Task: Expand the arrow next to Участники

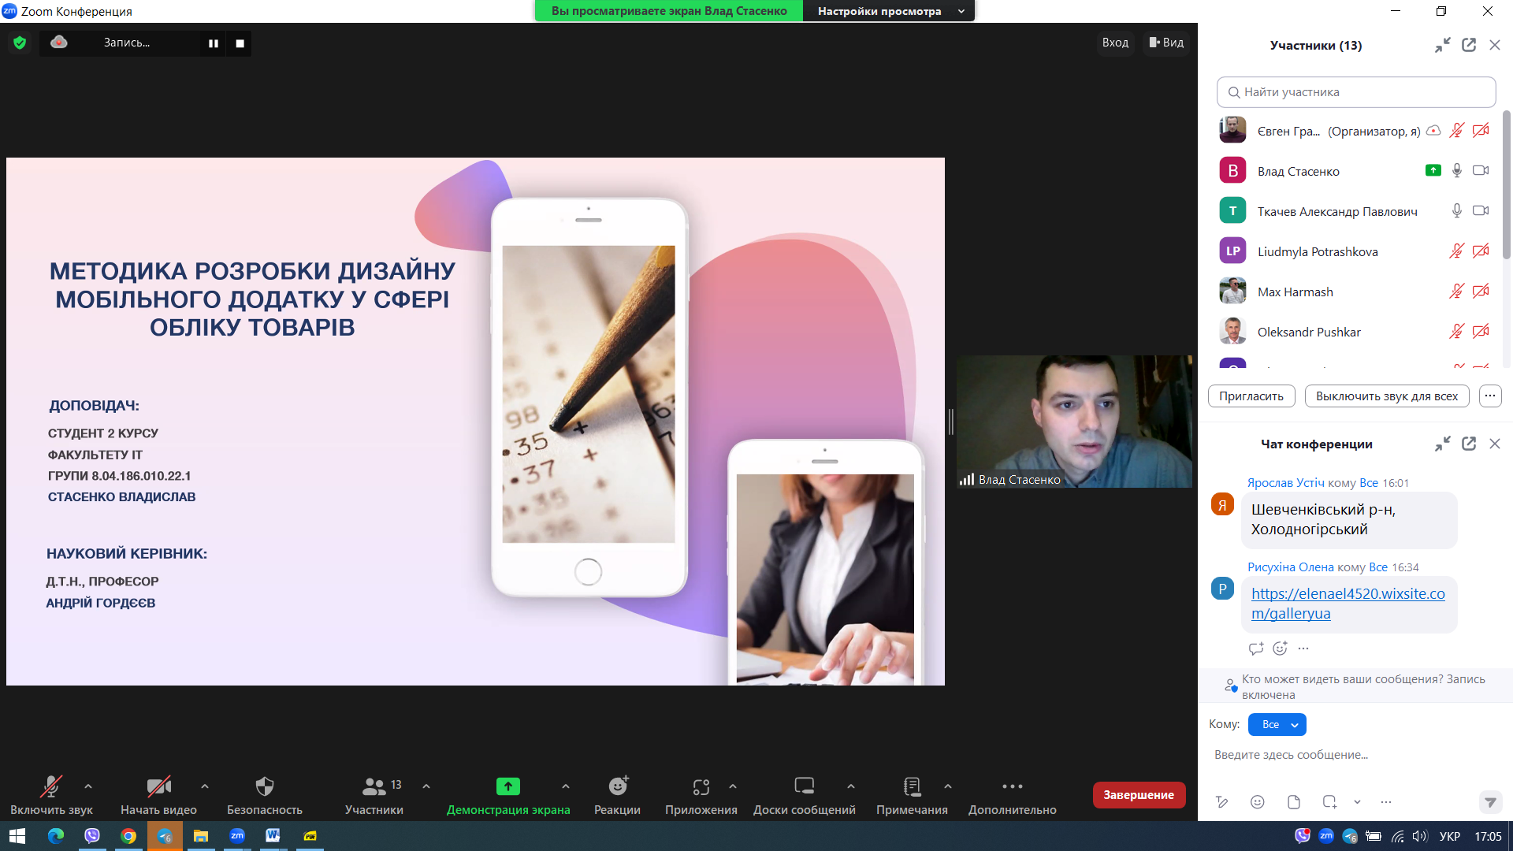Action: (426, 786)
